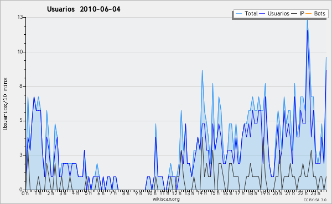Click the x-axis label 0 h
Screen dimensions: 332x204
tap(25, 193)
